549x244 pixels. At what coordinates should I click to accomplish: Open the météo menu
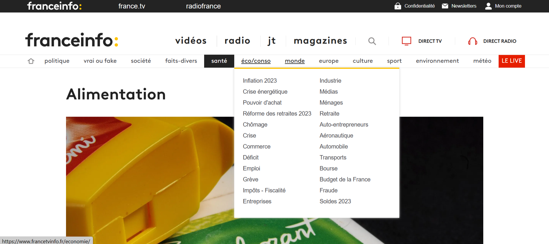[x=482, y=61]
